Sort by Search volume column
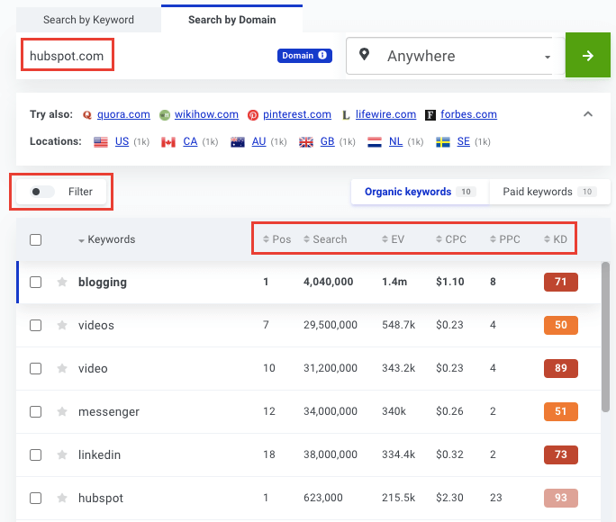The width and height of the screenshot is (616, 522). (x=325, y=239)
